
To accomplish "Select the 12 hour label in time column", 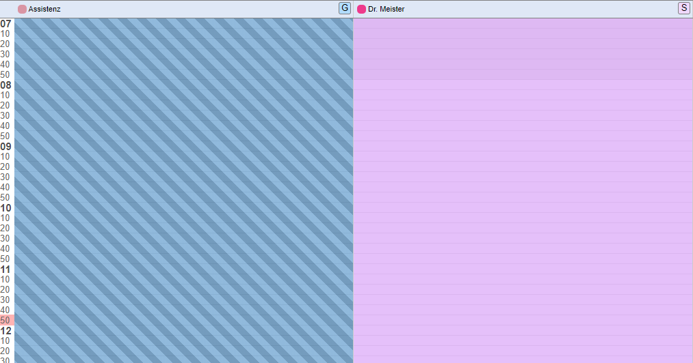I will [5, 331].
